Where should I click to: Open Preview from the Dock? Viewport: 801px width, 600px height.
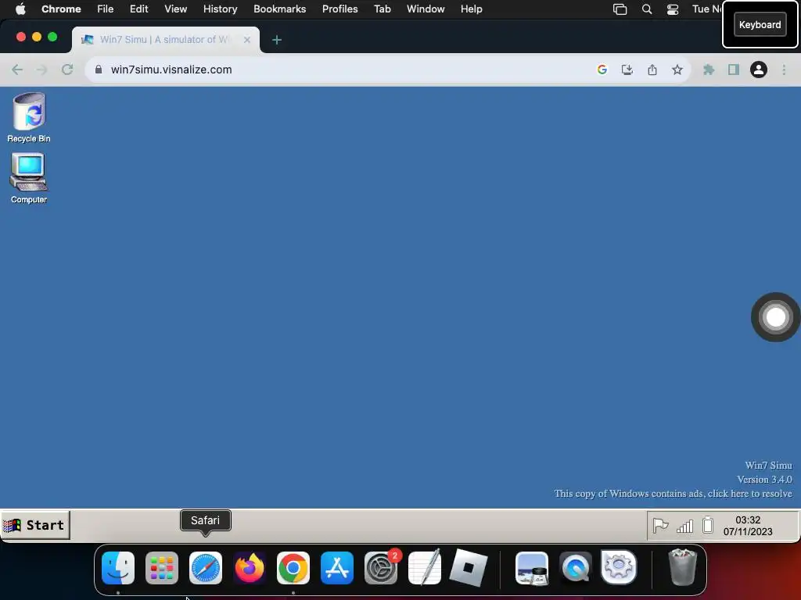point(532,568)
